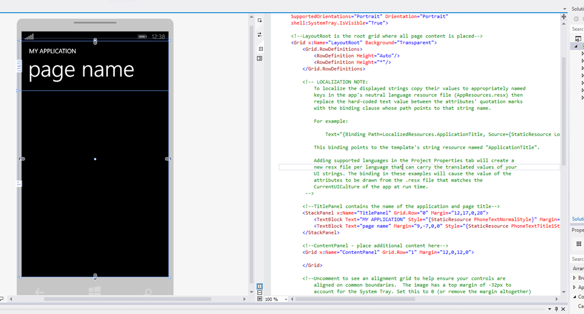The width and height of the screenshot is (584, 314).
Task: Click the Solution Explorer search box
Action: (577, 29)
